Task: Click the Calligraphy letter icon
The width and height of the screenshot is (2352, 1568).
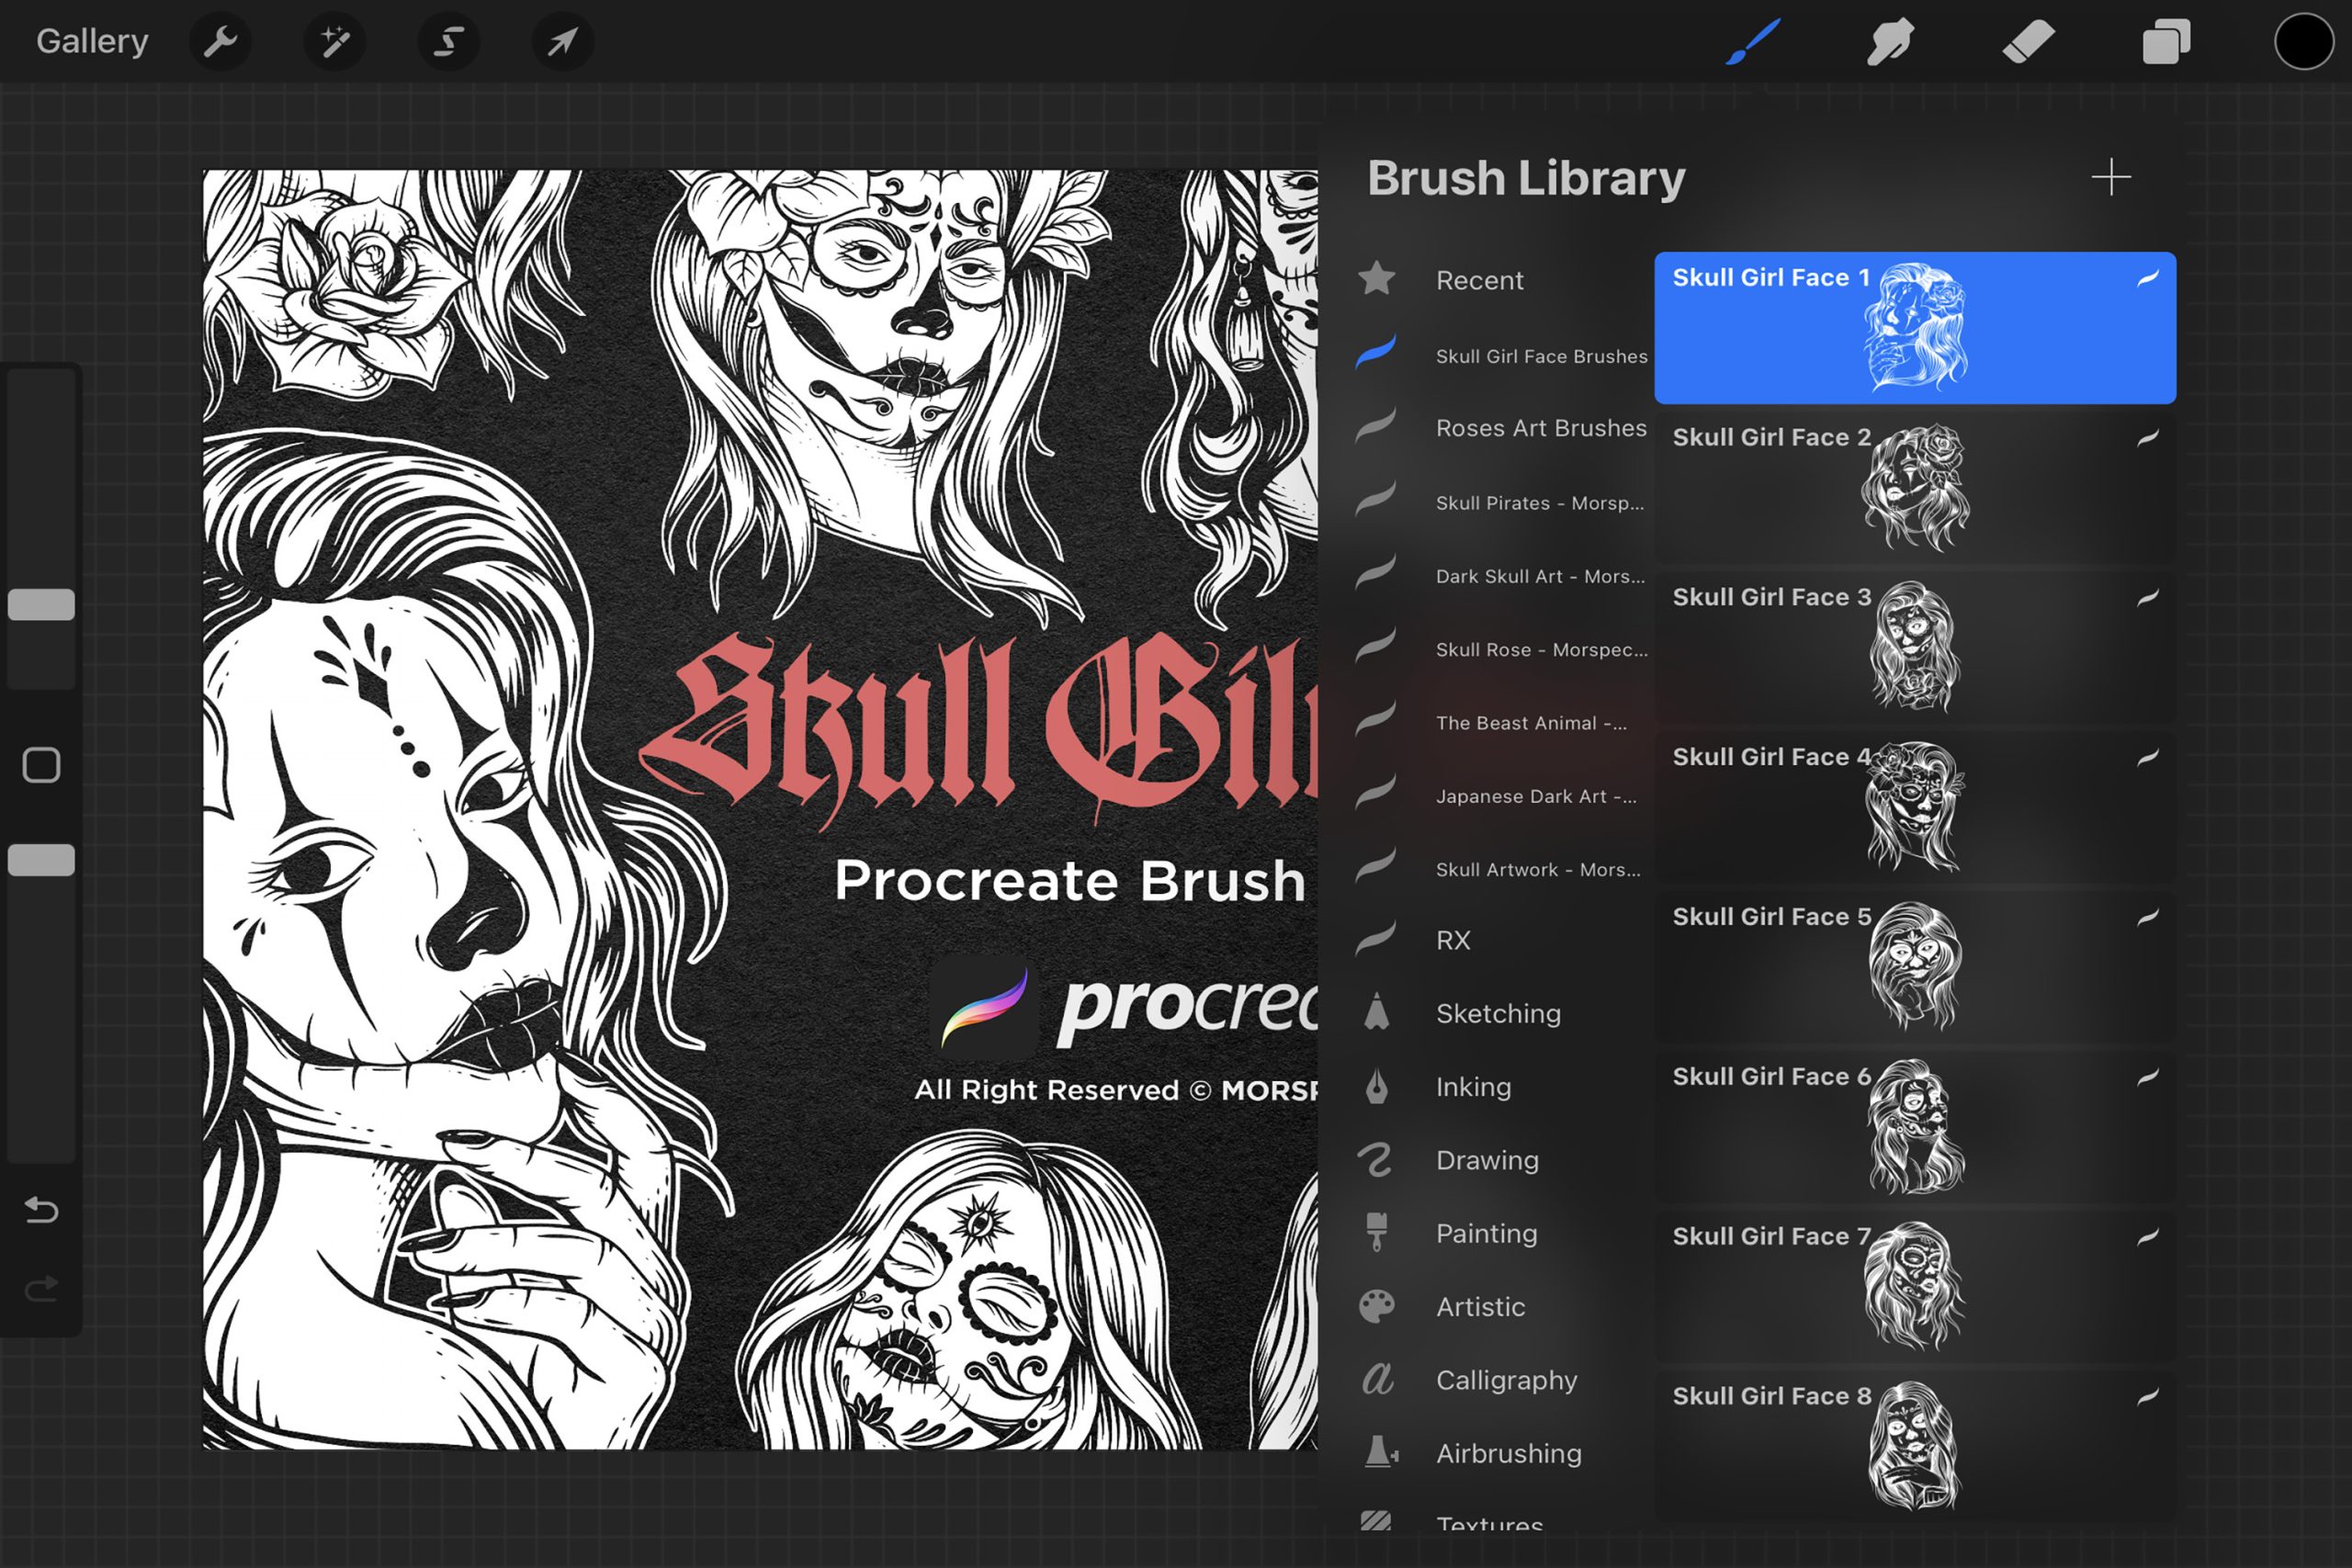Action: pyautogui.click(x=1377, y=1380)
